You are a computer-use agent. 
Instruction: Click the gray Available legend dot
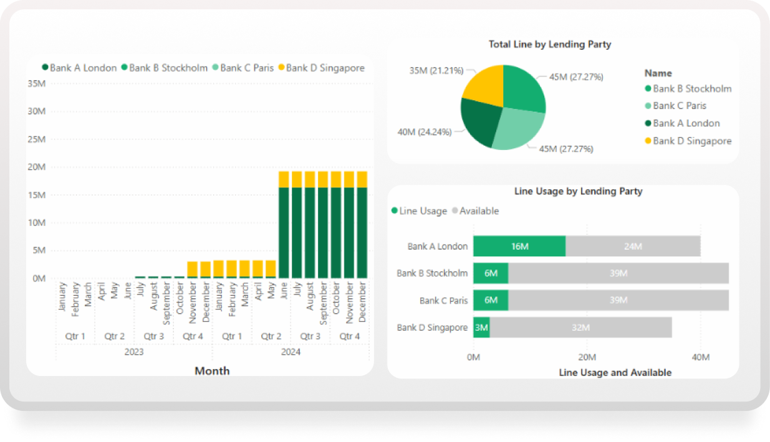[x=455, y=211]
